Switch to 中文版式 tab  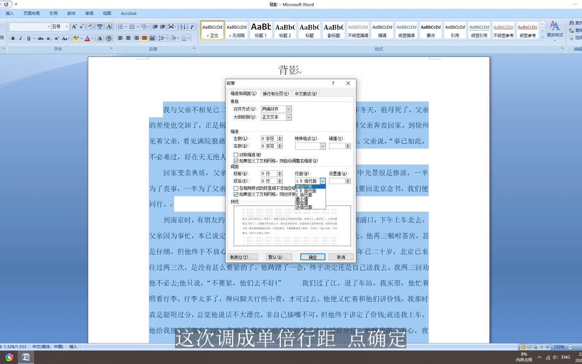[x=306, y=94]
